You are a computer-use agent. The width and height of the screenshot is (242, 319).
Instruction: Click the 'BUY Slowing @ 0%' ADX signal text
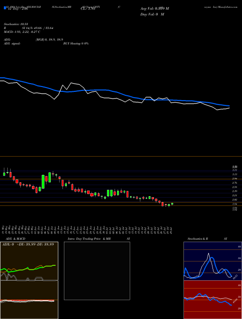[76, 43]
